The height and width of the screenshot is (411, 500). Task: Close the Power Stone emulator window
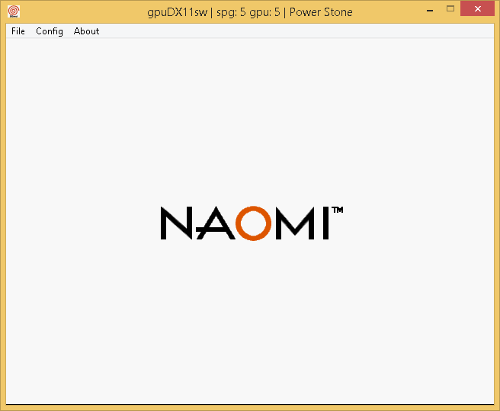tap(477, 9)
